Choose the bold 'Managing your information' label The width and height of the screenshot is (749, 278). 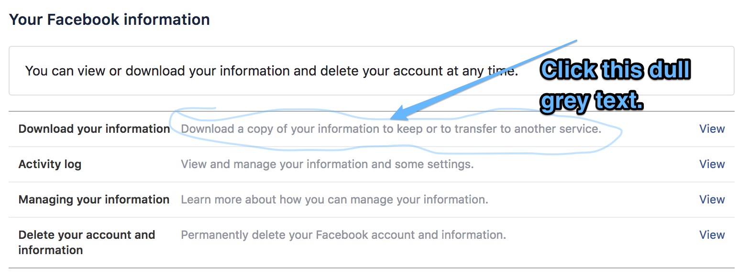pyautogui.click(x=94, y=200)
